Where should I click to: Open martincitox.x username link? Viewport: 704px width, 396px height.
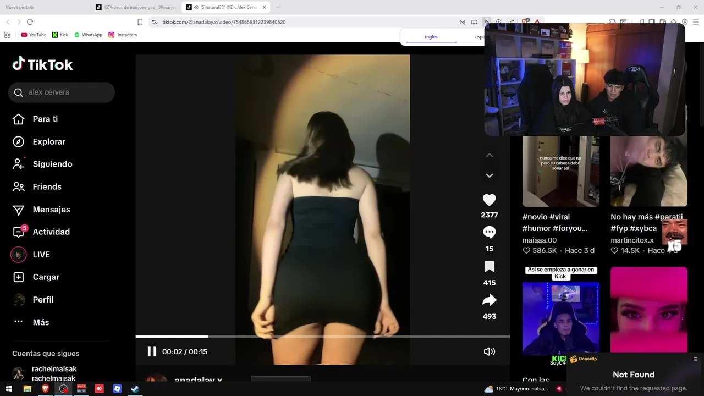(x=632, y=240)
